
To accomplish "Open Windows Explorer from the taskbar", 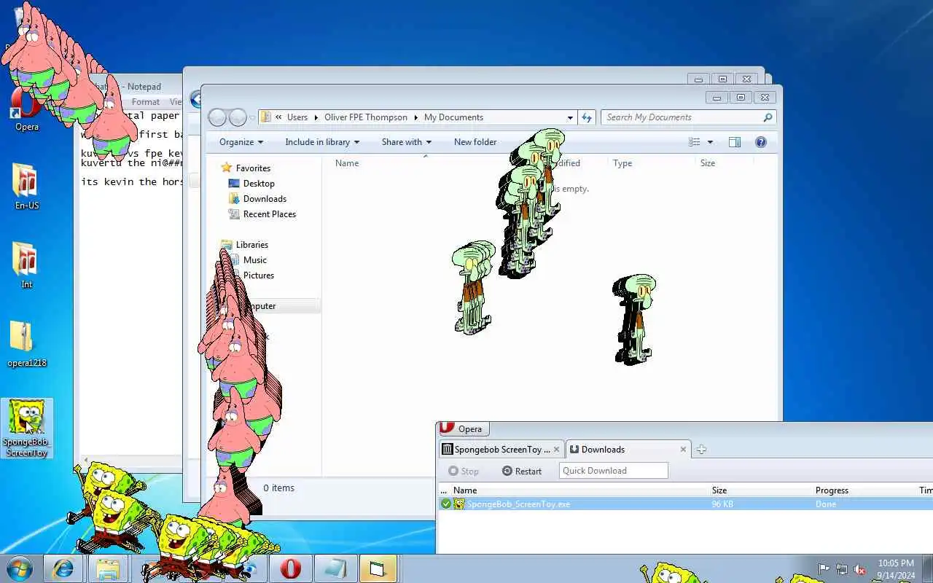I will (108, 568).
